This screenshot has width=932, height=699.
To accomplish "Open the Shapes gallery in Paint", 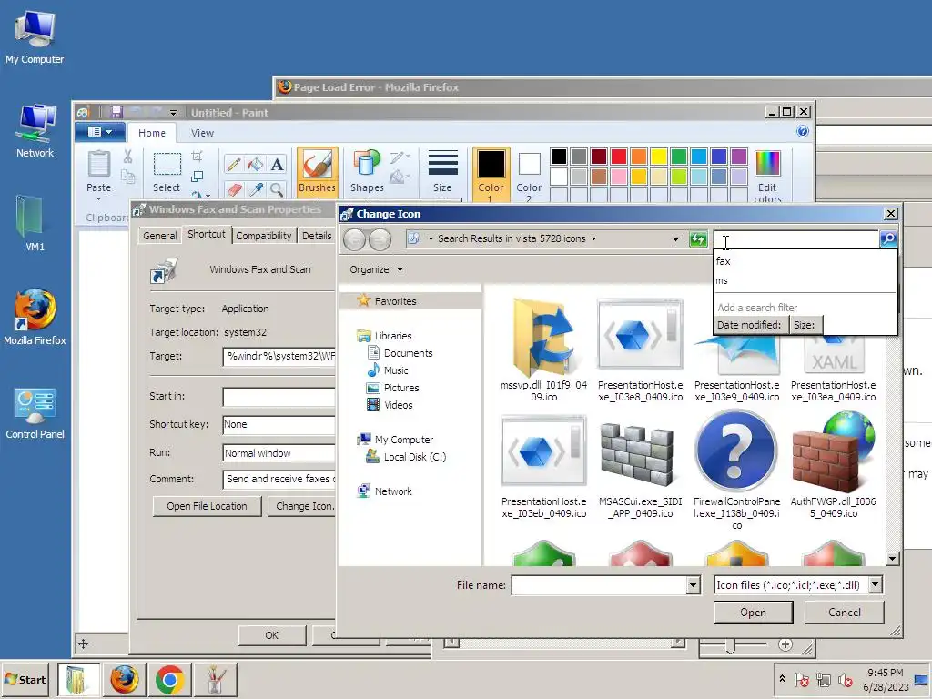I will tap(367, 171).
